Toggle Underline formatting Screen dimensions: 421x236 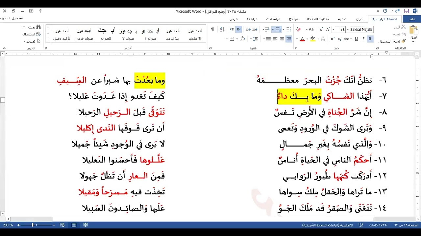[356, 39]
